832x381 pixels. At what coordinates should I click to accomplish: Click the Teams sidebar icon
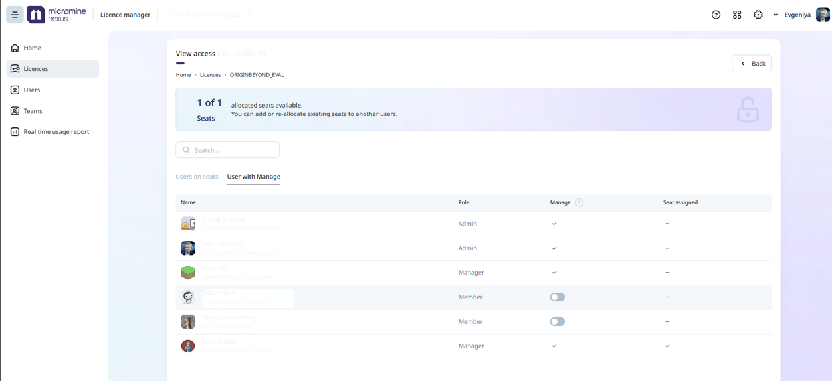[15, 111]
